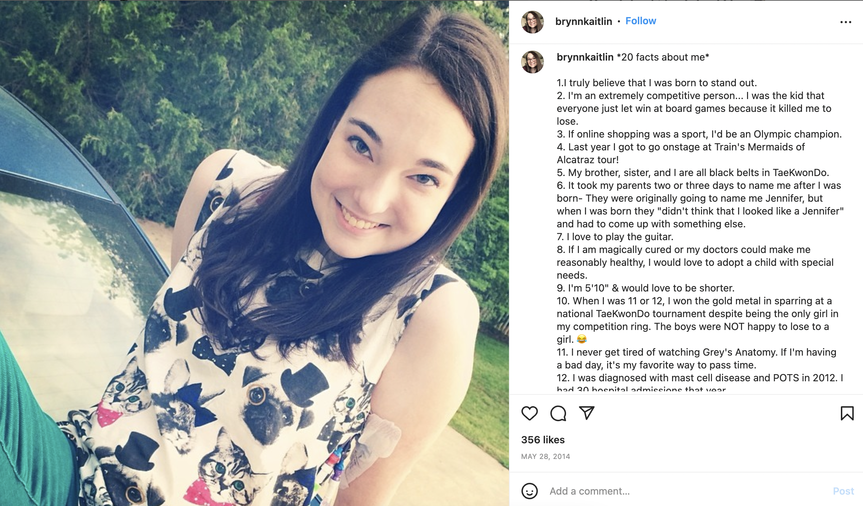
Task: Save the post using the bookmark icon
Action: [x=847, y=413]
